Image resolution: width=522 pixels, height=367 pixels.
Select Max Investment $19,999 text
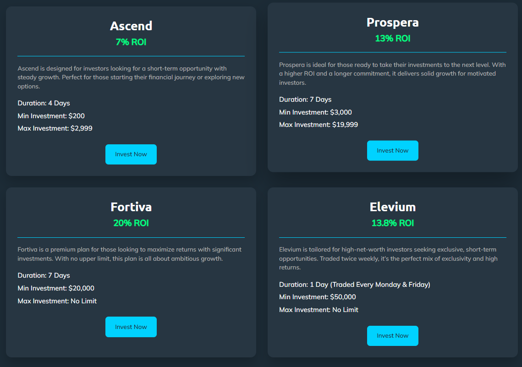click(319, 125)
